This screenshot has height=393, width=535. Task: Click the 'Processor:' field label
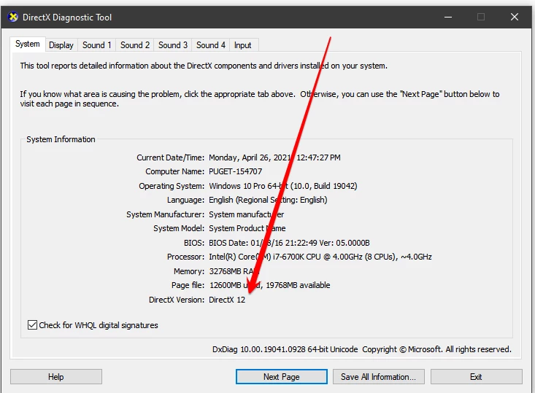click(185, 257)
